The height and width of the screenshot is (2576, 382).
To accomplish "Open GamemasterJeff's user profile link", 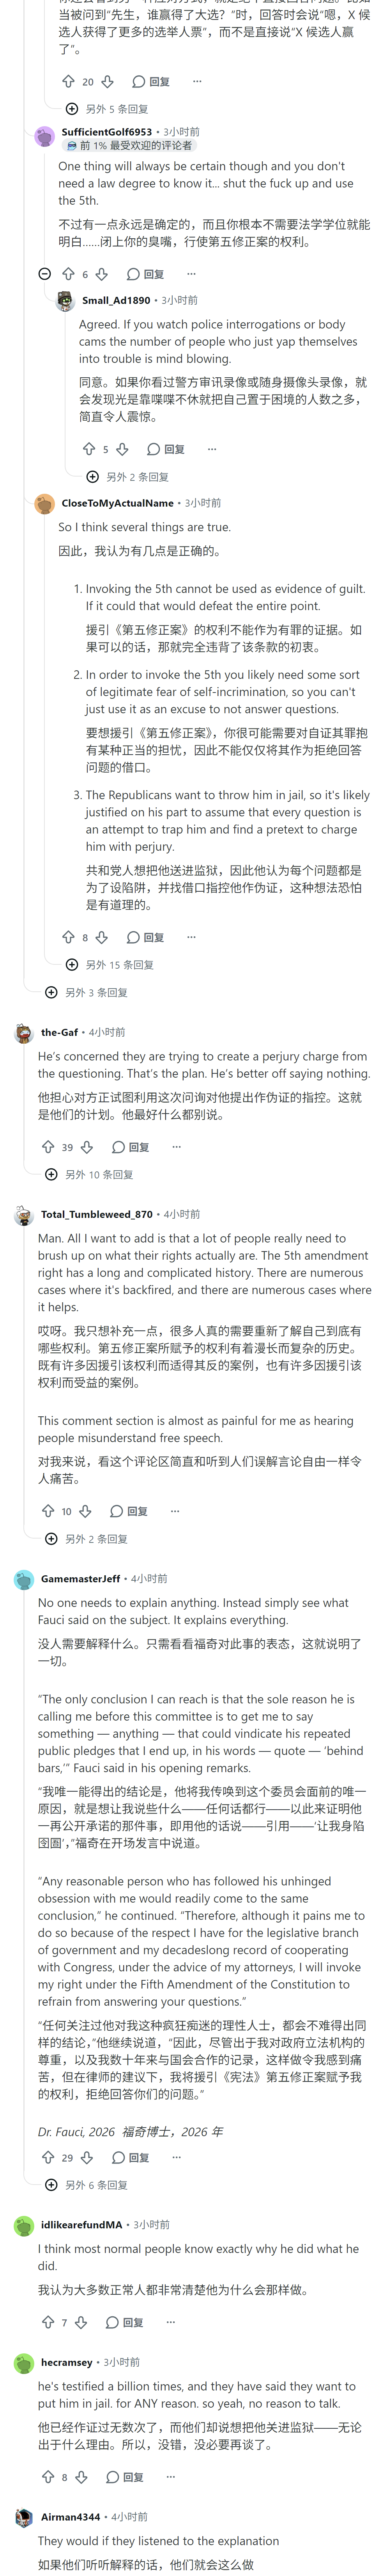I will [81, 1579].
